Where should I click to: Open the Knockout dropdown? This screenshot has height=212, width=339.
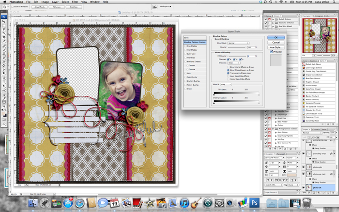pyautogui.click(x=234, y=62)
